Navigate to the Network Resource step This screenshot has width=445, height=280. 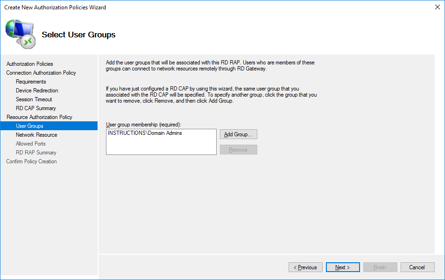pyautogui.click(x=36, y=135)
